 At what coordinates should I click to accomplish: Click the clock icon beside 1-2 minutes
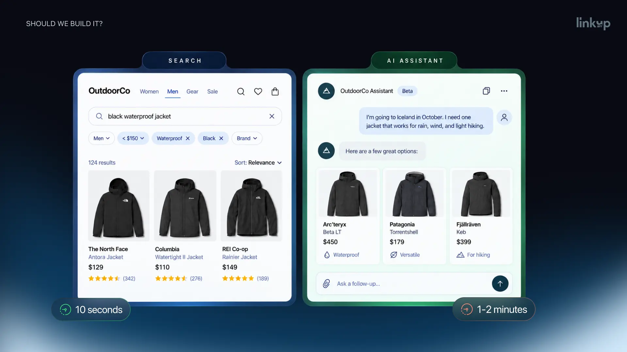(x=467, y=309)
